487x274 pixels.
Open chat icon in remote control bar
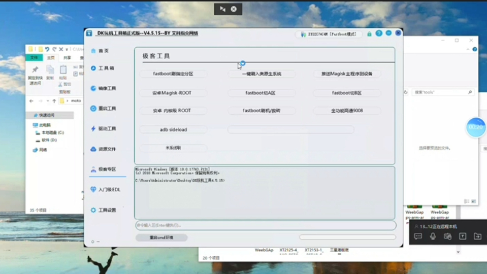coord(418,236)
